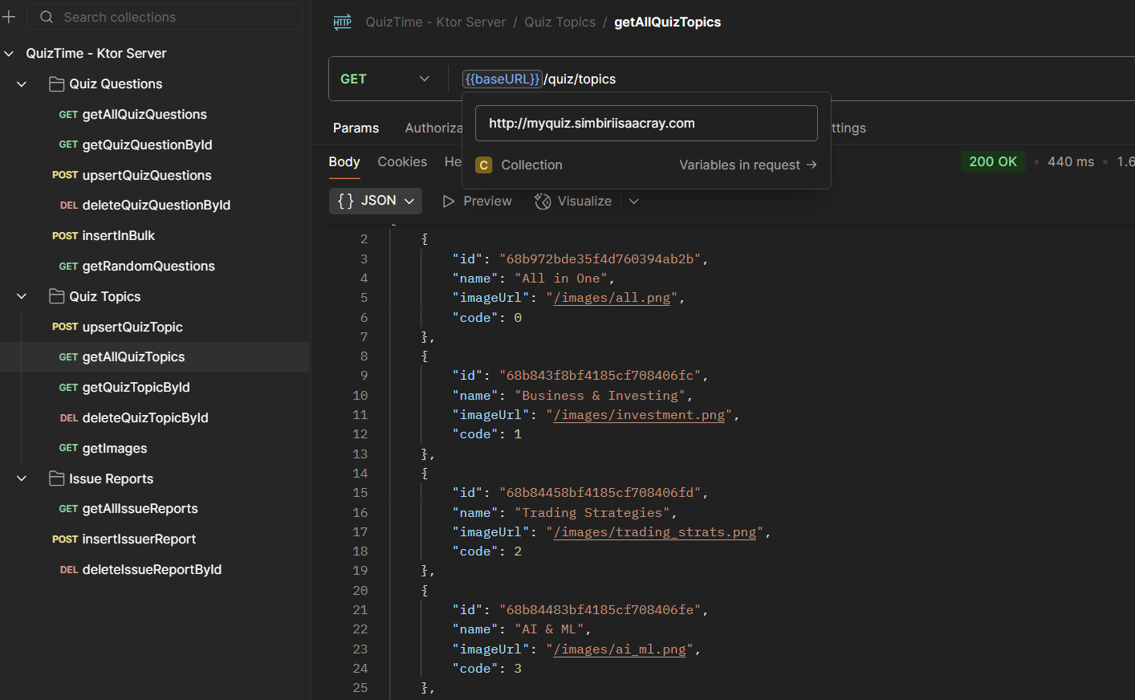Click the Visualize icon
Image resolution: width=1135 pixels, height=700 pixels.
tap(543, 201)
